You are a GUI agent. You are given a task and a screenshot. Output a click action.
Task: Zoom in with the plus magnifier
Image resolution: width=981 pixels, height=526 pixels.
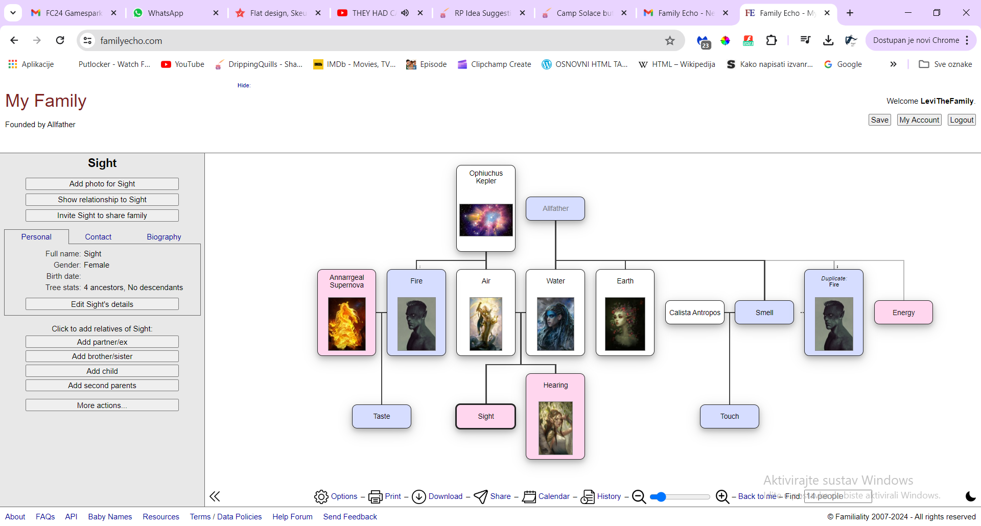click(x=722, y=496)
